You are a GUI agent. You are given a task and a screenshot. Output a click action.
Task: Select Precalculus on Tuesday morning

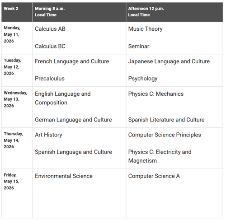(x=50, y=79)
